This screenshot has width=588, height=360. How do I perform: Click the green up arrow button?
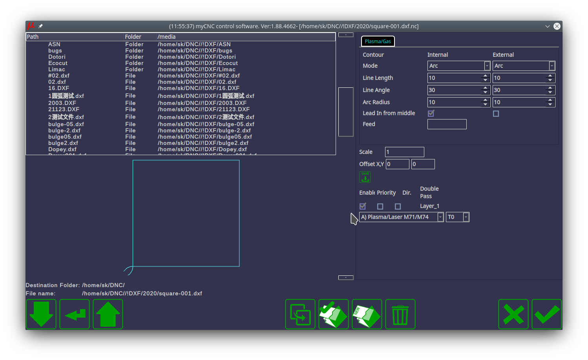pyautogui.click(x=108, y=314)
